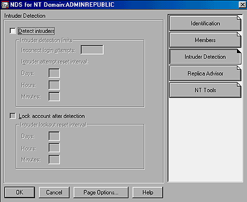Enable the Detect intruders checkbox
247x202 pixels.
pos(12,31)
